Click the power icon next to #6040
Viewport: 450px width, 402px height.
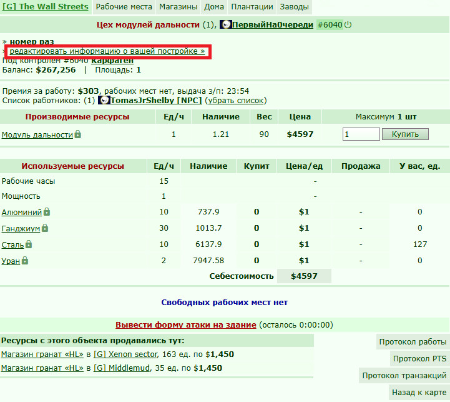[348, 25]
